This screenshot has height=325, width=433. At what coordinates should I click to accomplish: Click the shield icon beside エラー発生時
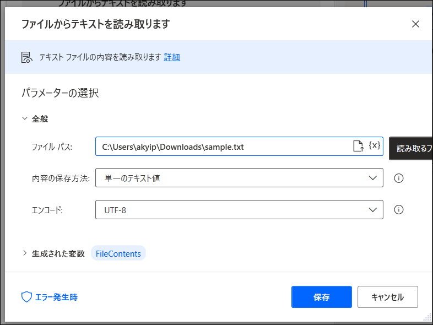[27, 297]
